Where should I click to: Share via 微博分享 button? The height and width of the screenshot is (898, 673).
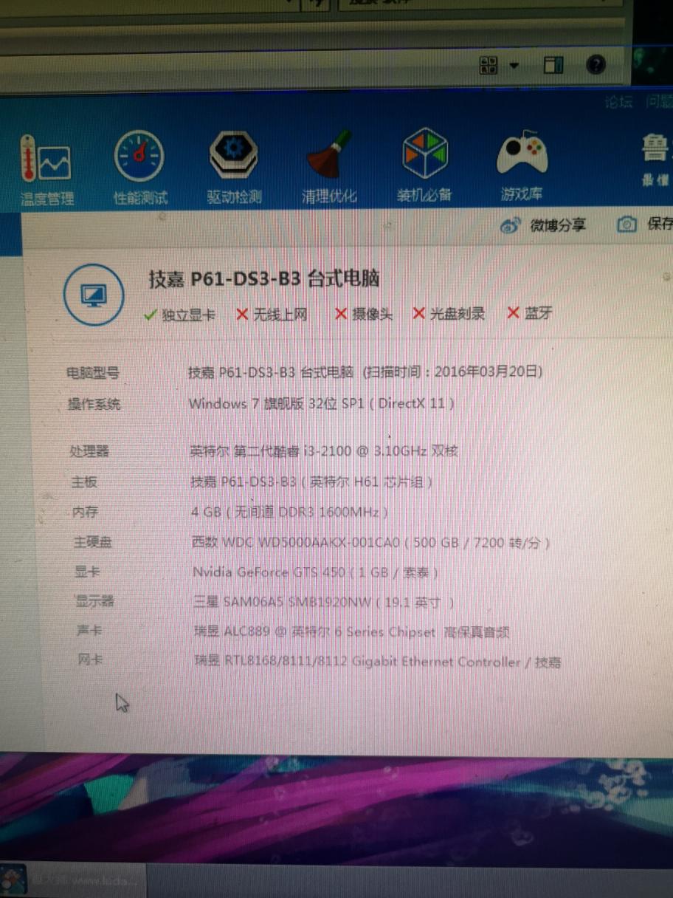click(x=542, y=225)
